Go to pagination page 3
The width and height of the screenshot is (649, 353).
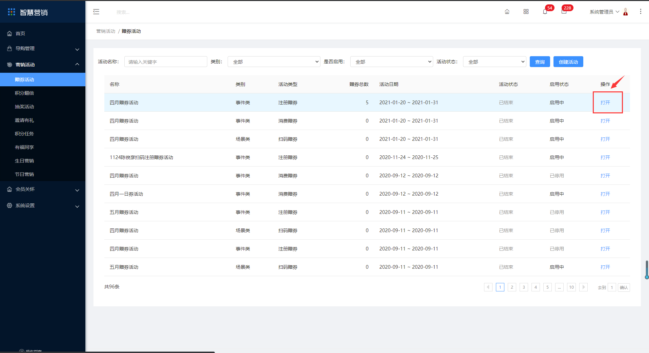pos(524,287)
